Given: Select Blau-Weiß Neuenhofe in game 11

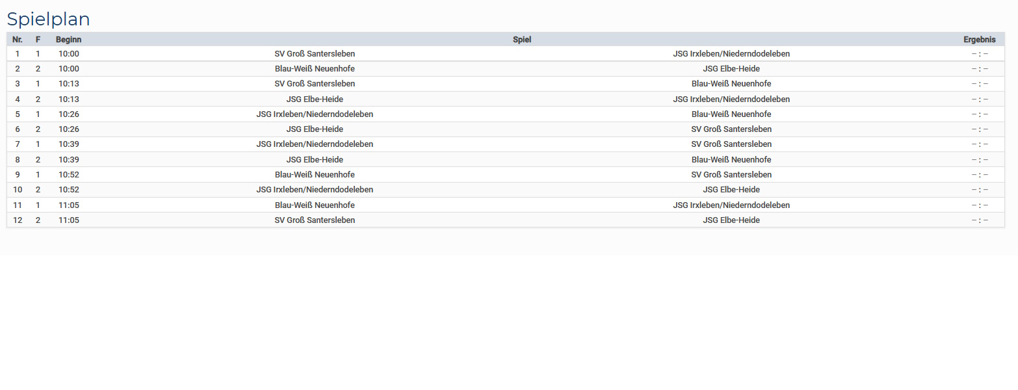Looking at the screenshot, I should click(315, 205).
